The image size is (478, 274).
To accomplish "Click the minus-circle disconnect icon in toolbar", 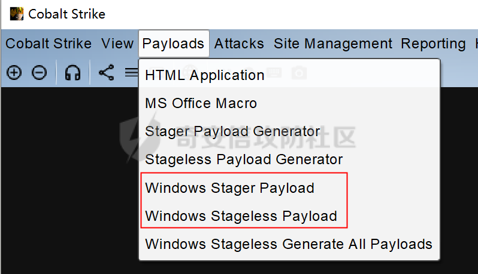I will coord(39,73).
